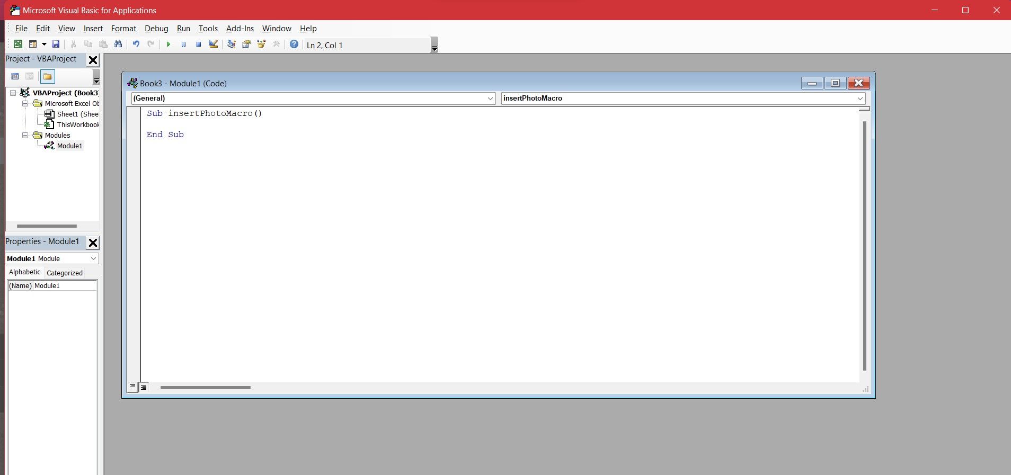Toggle Full Module View button in code window
Viewport: 1011px width, 475px height.
click(144, 387)
